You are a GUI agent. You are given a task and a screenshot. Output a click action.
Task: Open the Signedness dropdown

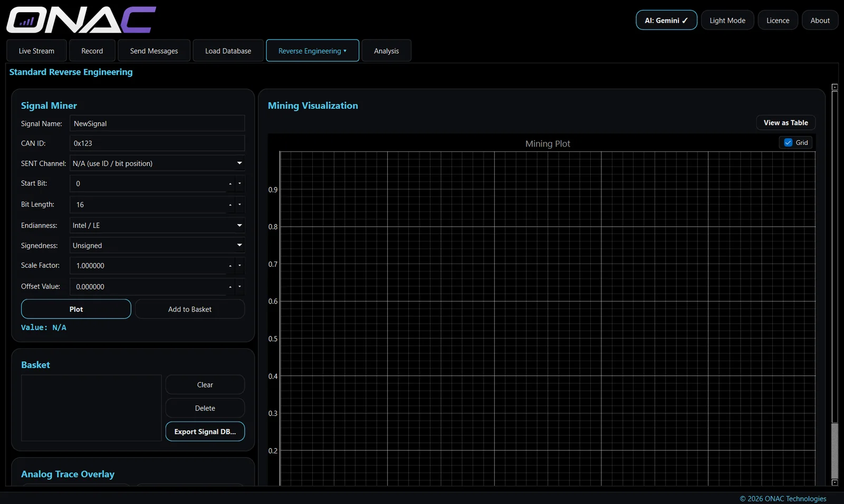tap(157, 245)
